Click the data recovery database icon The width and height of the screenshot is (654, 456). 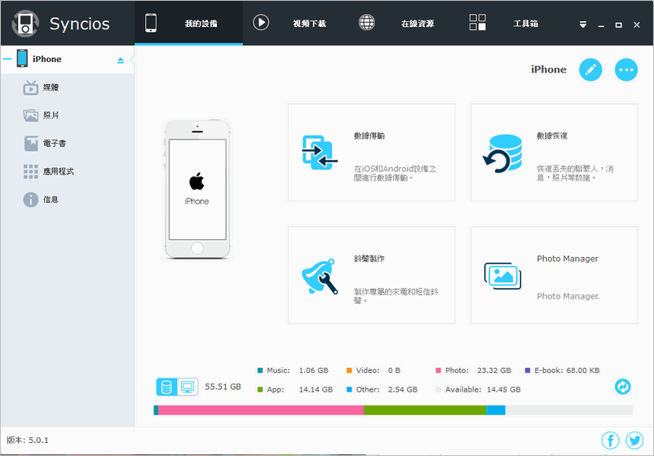pyautogui.click(x=502, y=153)
